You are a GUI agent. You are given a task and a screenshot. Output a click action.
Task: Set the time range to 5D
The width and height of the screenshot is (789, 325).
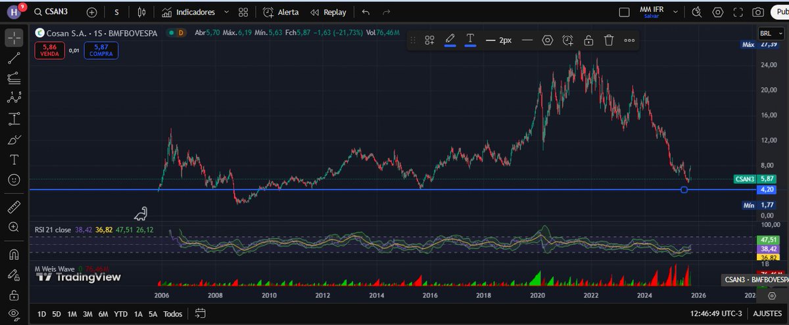pyautogui.click(x=57, y=314)
